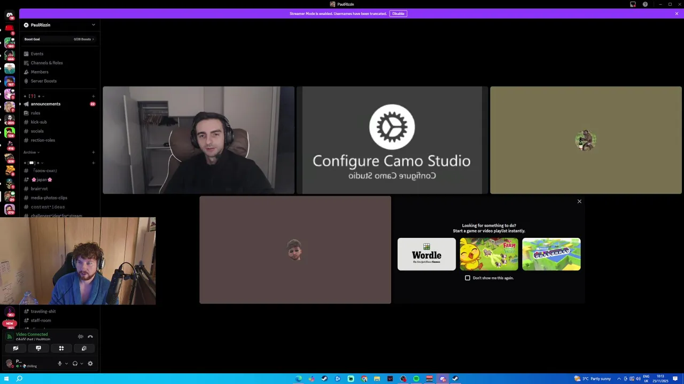Turn off camera in voice panel
This screenshot has width=684, height=384.
(x=15, y=348)
